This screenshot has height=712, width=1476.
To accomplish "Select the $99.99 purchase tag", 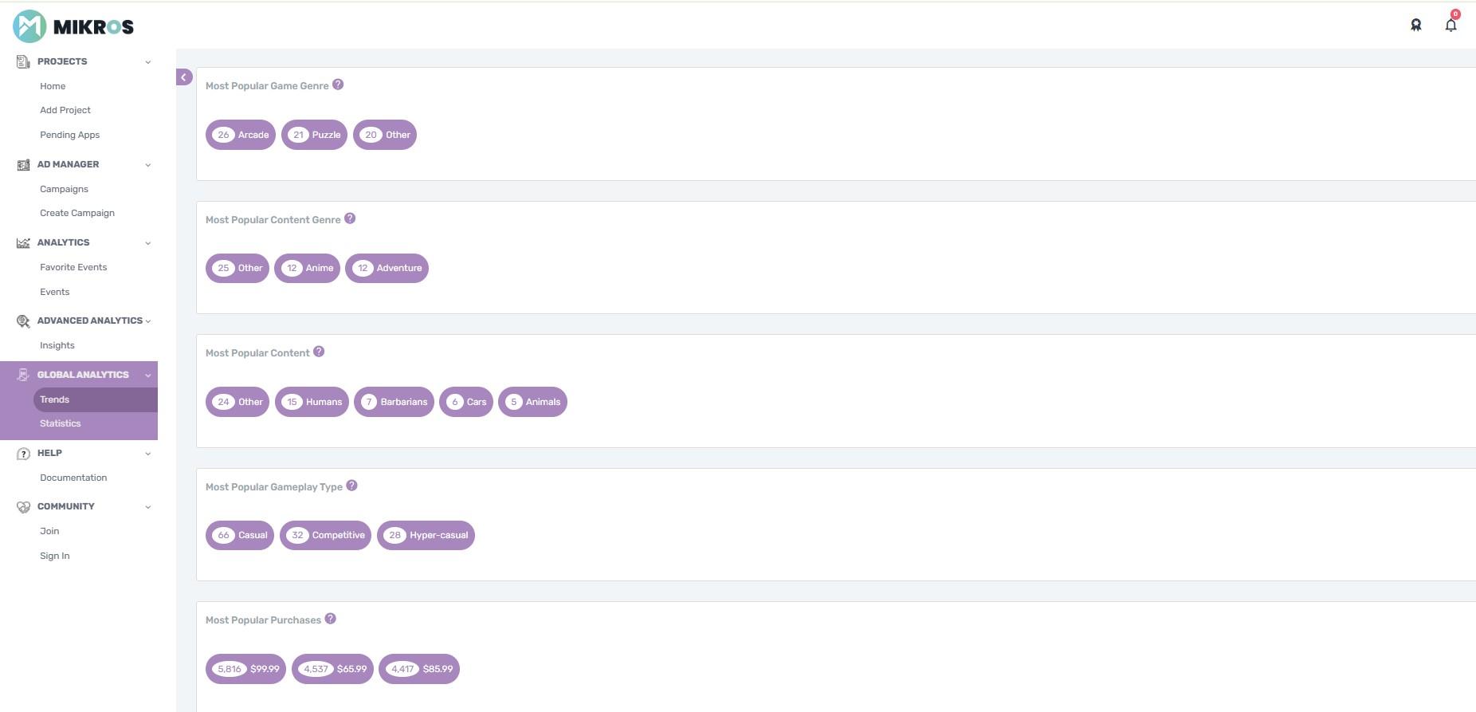I will point(246,669).
